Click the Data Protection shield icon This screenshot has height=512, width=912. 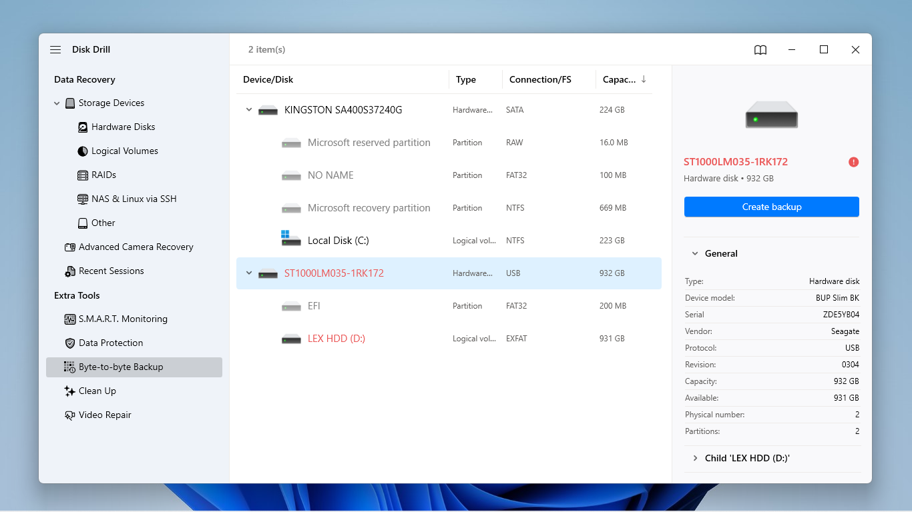pyautogui.click(x=70, y=343)
